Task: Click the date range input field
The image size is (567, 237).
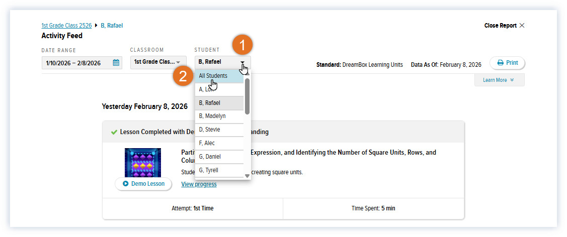Action: click(x=82, y=63)
